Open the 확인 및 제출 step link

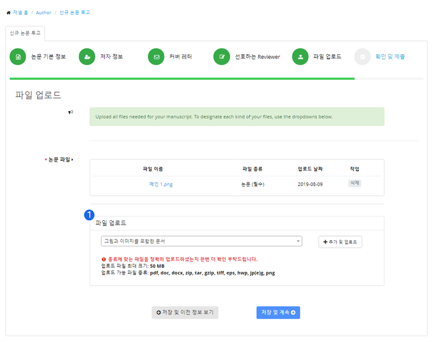point(390,57)
